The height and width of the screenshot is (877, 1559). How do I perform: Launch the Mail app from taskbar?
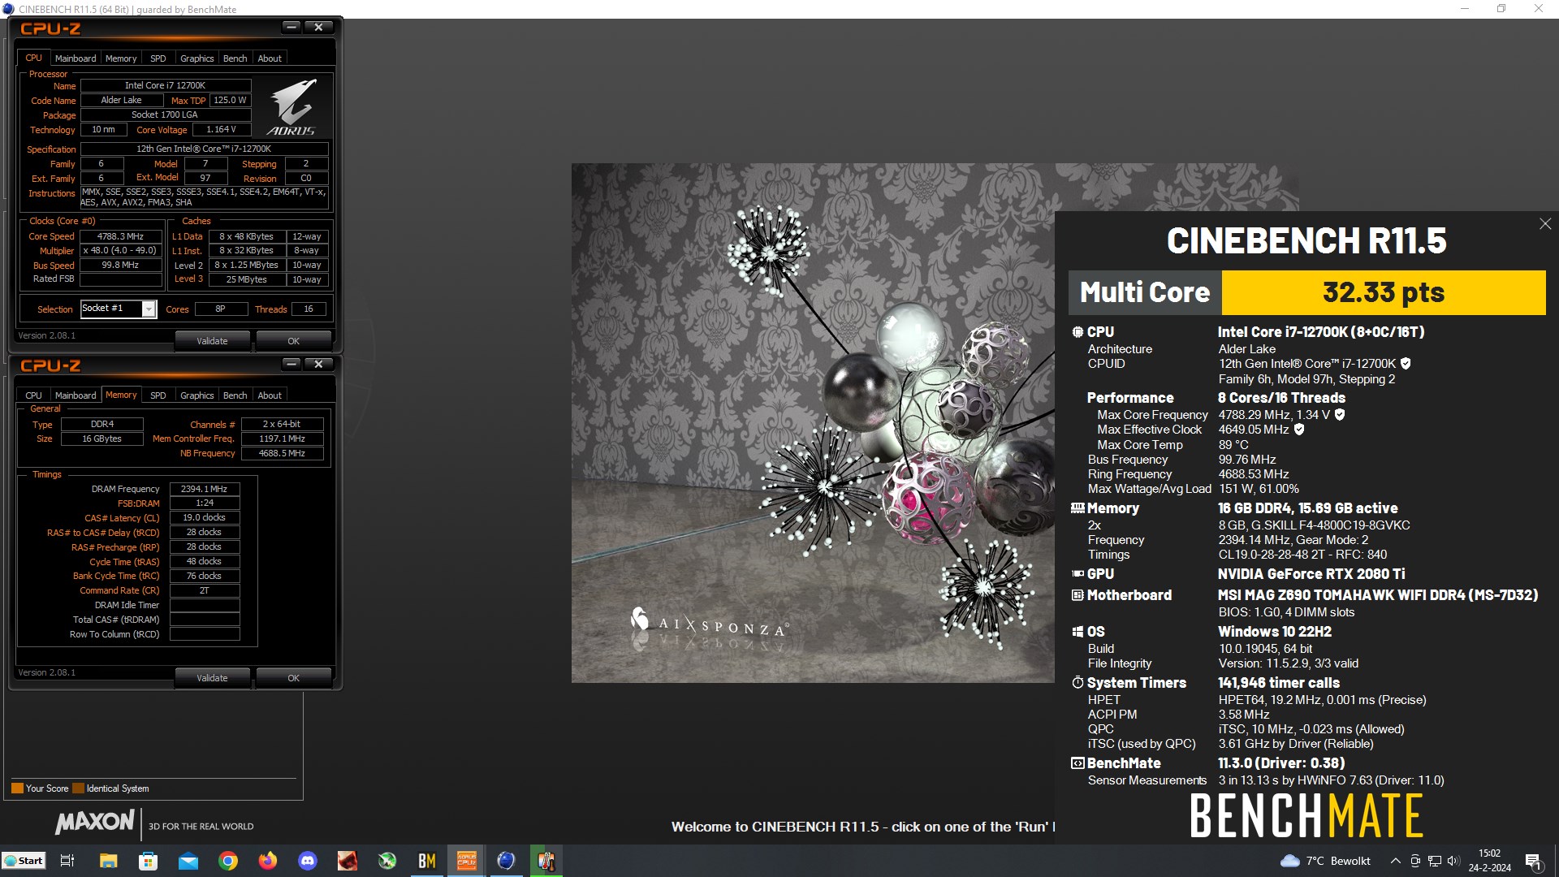click(x=188, y=861)
